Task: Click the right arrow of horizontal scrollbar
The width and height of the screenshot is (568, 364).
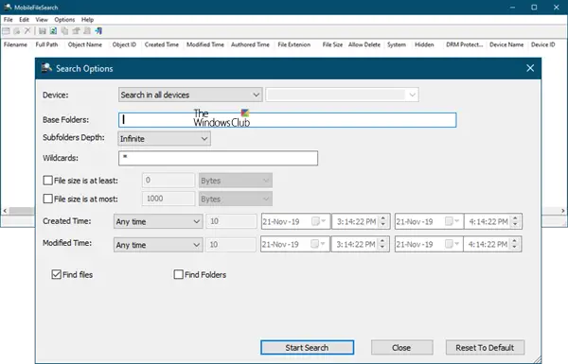Action: (x=563, y=211)
